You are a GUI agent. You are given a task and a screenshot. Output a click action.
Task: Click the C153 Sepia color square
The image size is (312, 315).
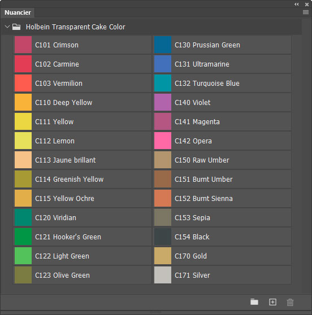163,217
